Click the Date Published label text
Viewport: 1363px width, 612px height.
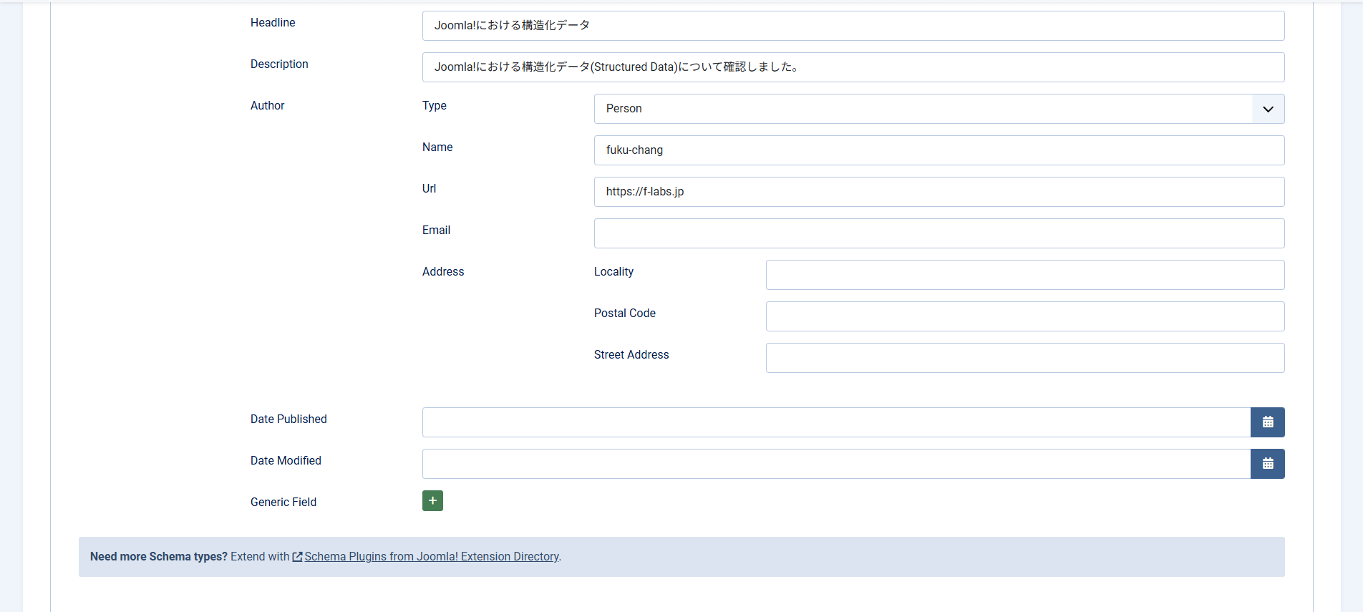point(288,419)
